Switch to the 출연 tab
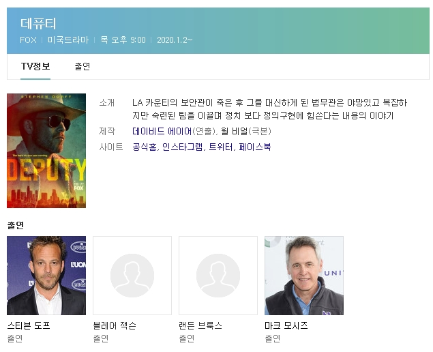Image resolution: width=433 pixels, height=352 pixels. pos(83,66)
